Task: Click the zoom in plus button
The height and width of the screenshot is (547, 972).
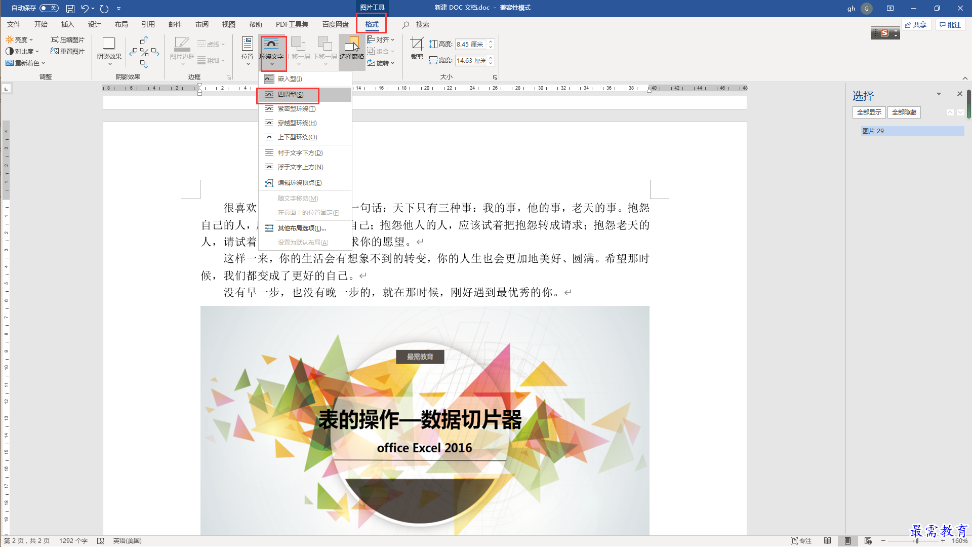Action: pos(943,541)
